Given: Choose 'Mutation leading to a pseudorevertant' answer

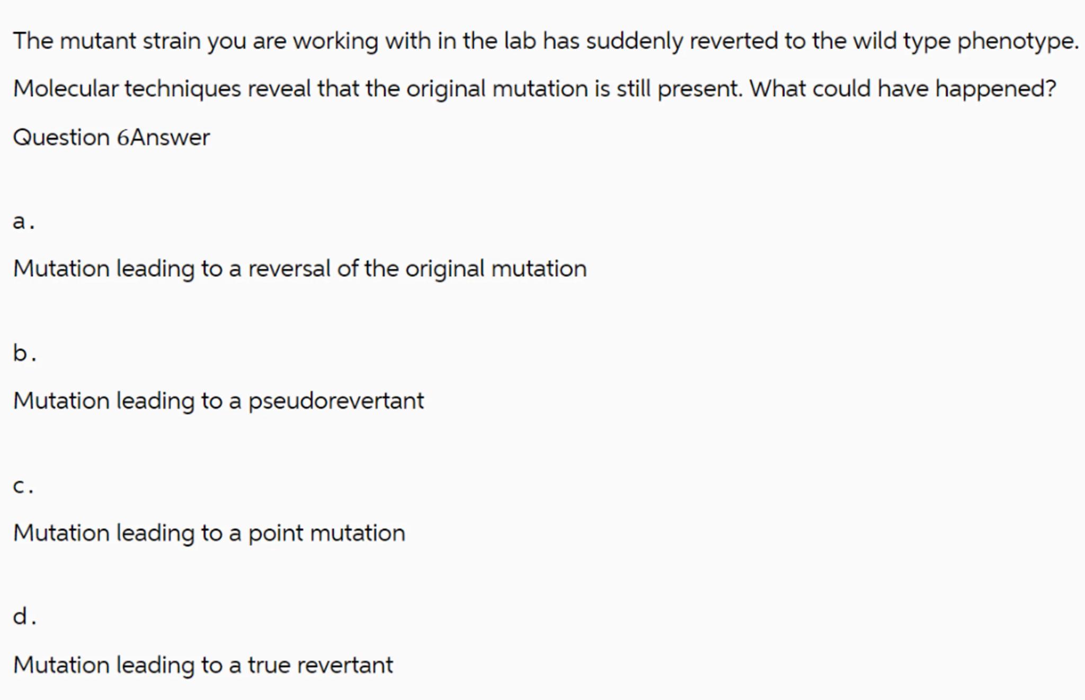Looking at the screenshot, I should click(218, 401).
